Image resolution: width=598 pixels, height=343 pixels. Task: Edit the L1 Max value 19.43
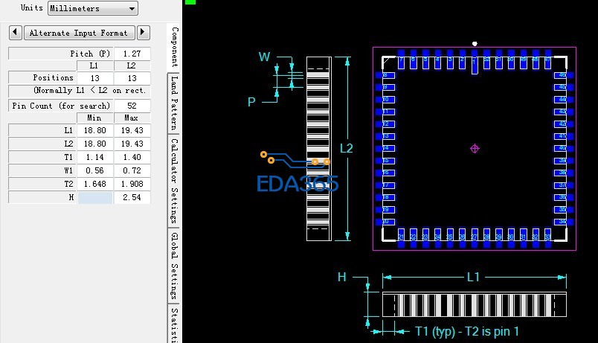(x=132, y=130)
